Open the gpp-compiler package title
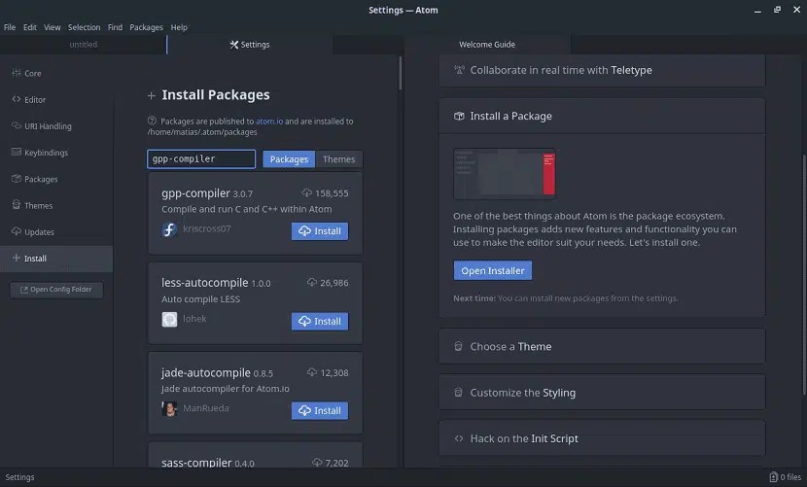The image size is (807, 487). [195, 193]
